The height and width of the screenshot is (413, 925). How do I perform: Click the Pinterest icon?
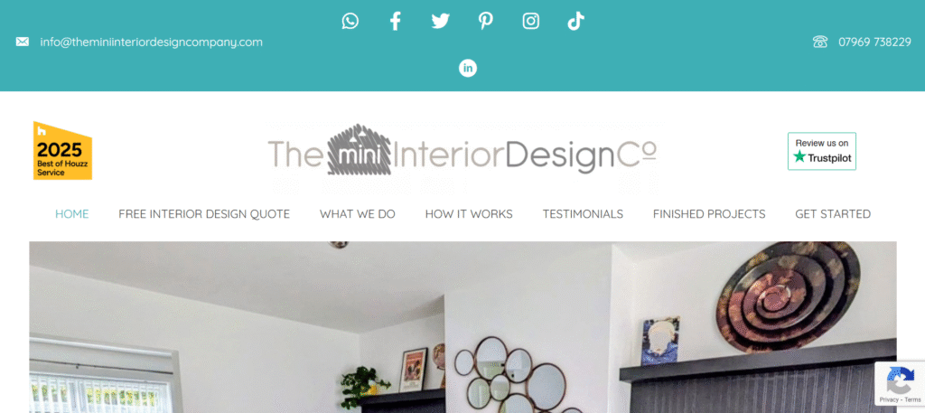pyautogui.click(x=485, y=22)
